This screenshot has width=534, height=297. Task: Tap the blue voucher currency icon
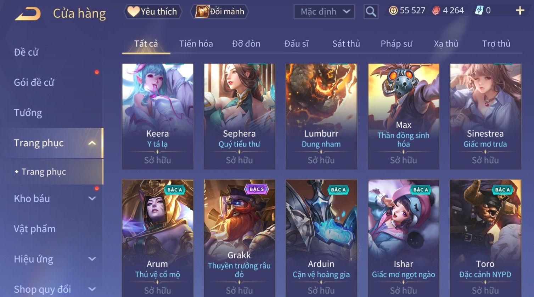pos(479,11)
